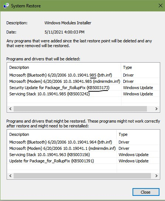Select Servicing Stack KB5003242 row
Screen dimensions: 165x201
coord(83,94)
